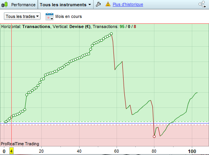Click the axis label 60
Viewport: 209px width, 155px height.
tap(116, 151)
